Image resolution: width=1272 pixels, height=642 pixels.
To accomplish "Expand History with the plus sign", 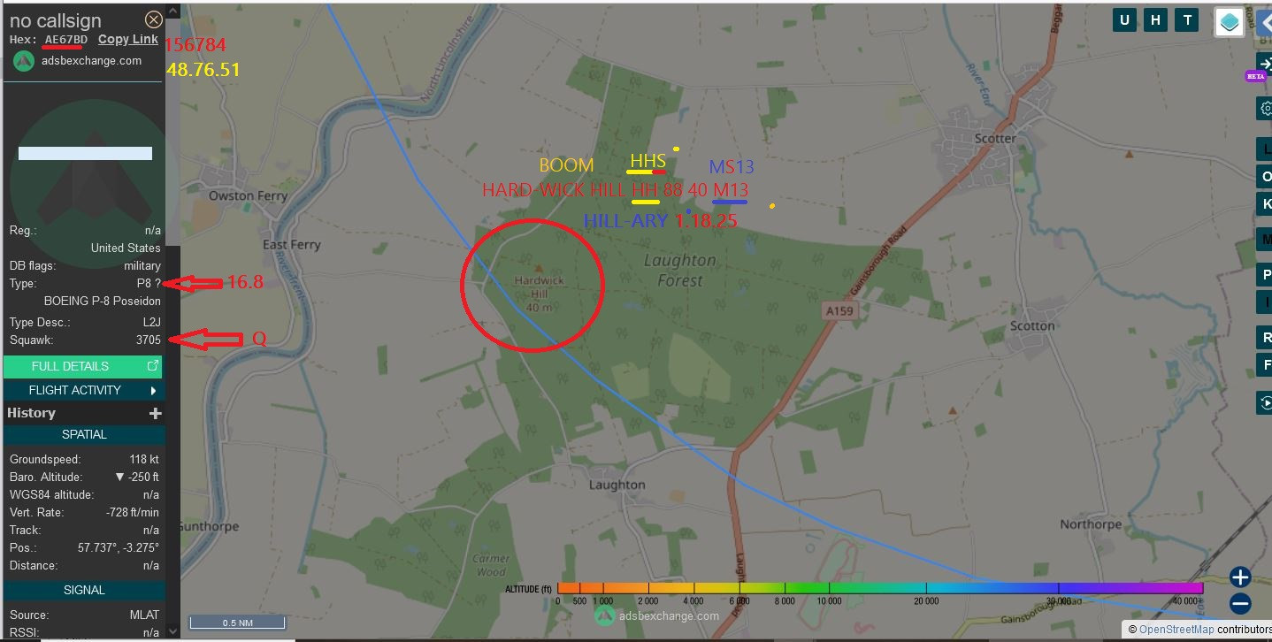I will [156, 413].
